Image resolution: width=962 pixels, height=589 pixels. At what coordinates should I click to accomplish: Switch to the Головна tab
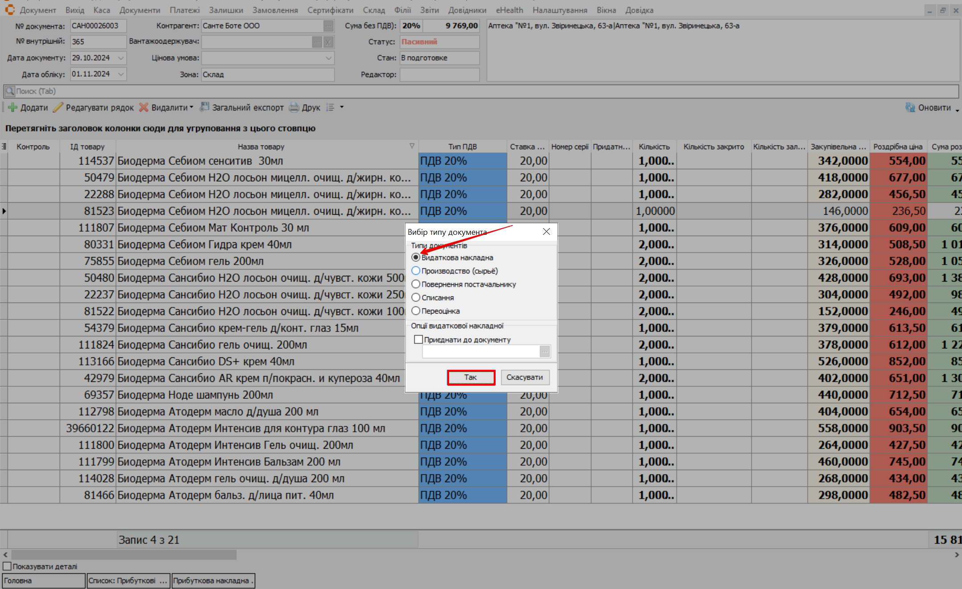[43, 581]
